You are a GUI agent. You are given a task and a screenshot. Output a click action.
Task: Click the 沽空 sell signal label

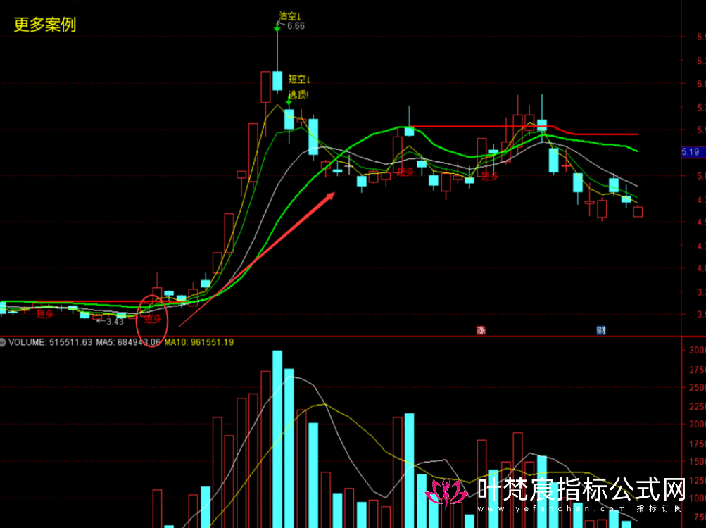(290, 16)
